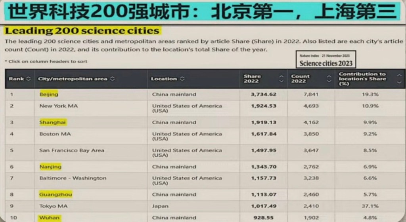Click the sort icon beside Location
The image size is (406, 222).
click(x=182, y=79)
